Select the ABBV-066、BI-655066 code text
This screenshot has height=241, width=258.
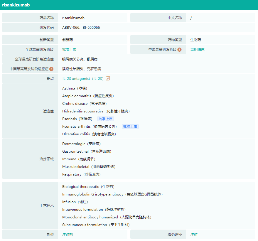[81, 28]
